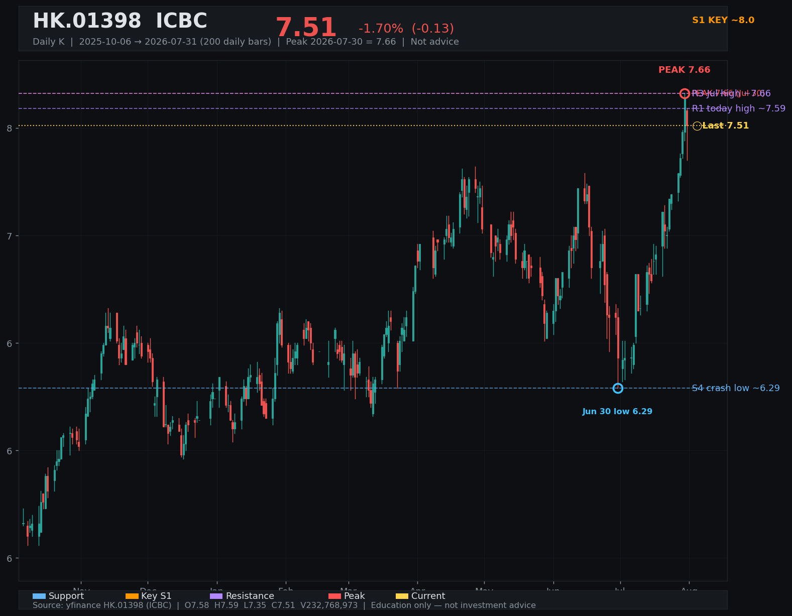Click the "Key S1" legend label
Viewport: 792px width, 616px height.
156,596
